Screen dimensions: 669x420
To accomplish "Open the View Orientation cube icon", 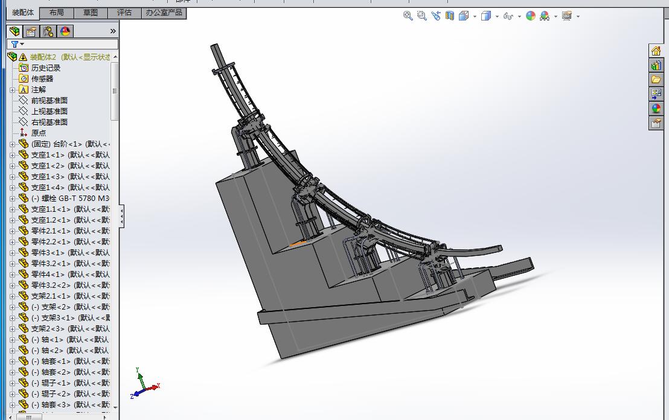I will pyautogui.click(x=464, y=16).
